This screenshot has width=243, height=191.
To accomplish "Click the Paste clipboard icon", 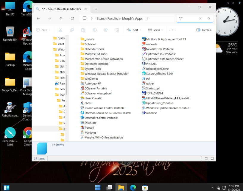I will [83, 30].
